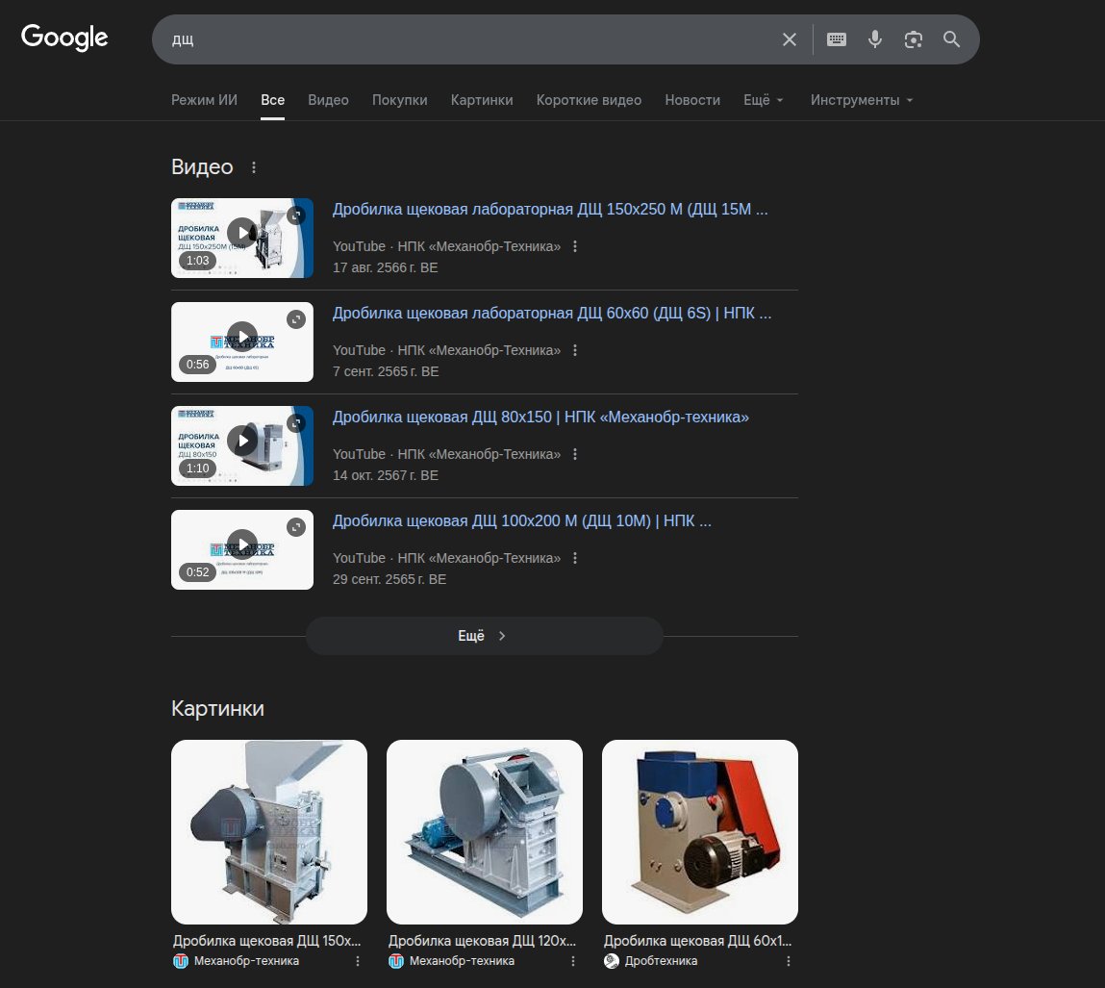Click the Дробтехника source favicon
1105x988 pixels.
click(x=612, y=961)
